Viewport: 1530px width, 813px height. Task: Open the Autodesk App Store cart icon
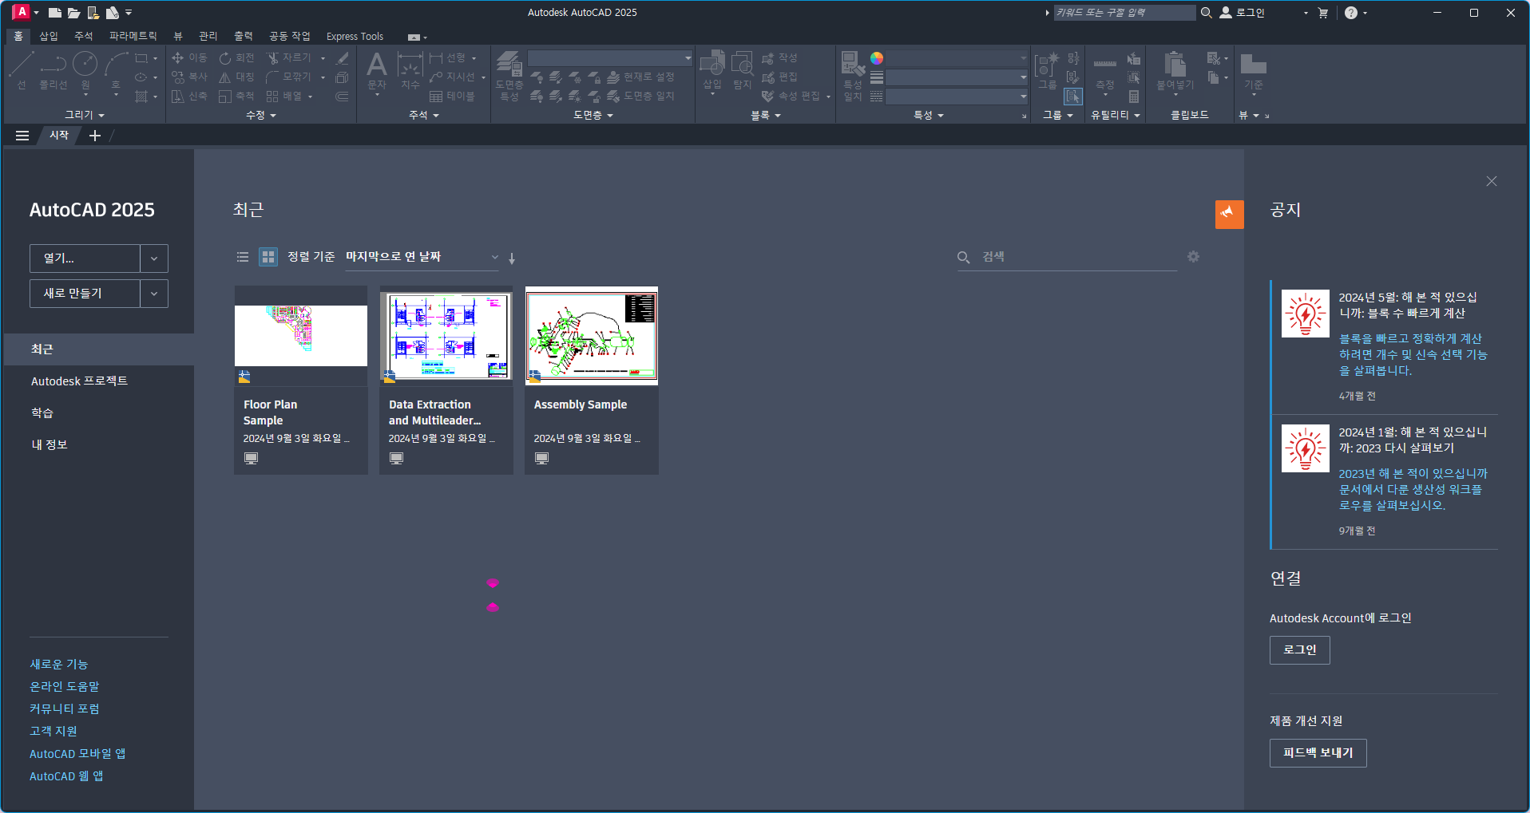pos(1322,13)
